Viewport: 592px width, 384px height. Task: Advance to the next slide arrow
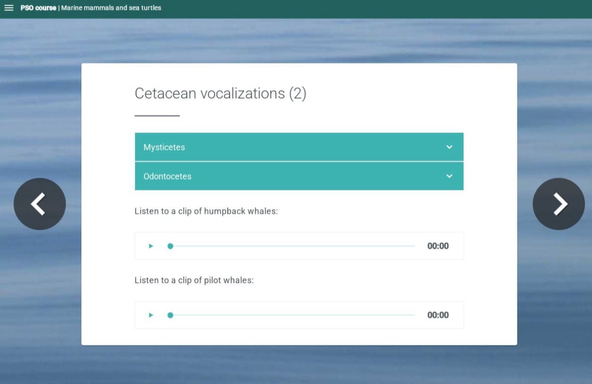tap(559, 204)
